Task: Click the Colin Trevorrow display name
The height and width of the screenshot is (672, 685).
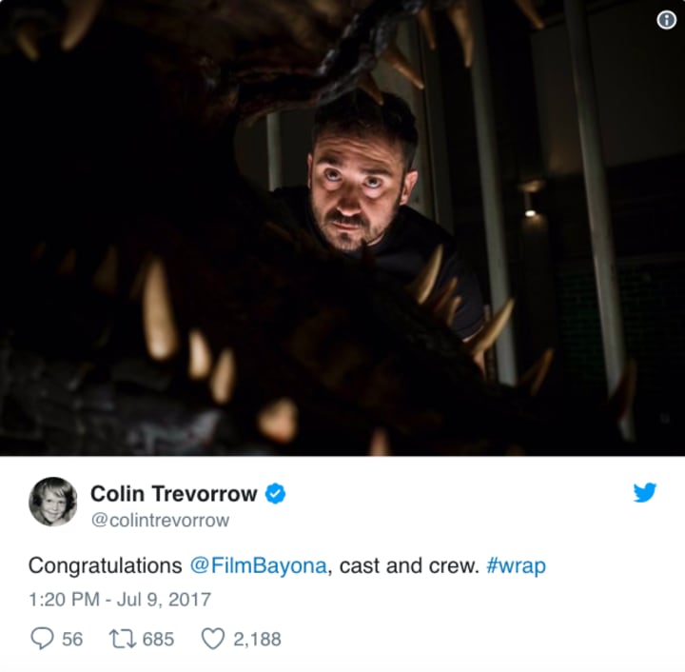Action: click(173, 494)
